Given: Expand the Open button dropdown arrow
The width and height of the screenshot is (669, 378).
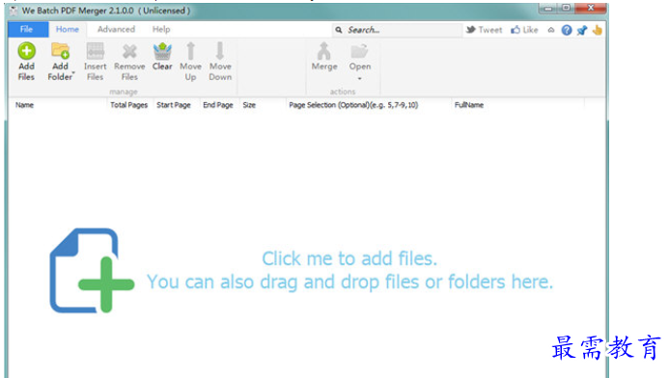Looking at the screenshot, I should (x=360, y=78).
